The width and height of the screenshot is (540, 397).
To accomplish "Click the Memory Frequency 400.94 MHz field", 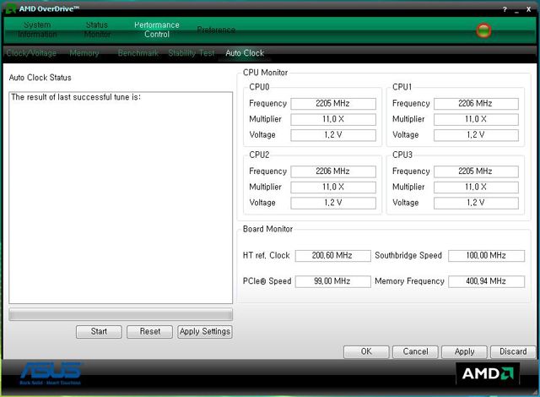I will point(486,281).
